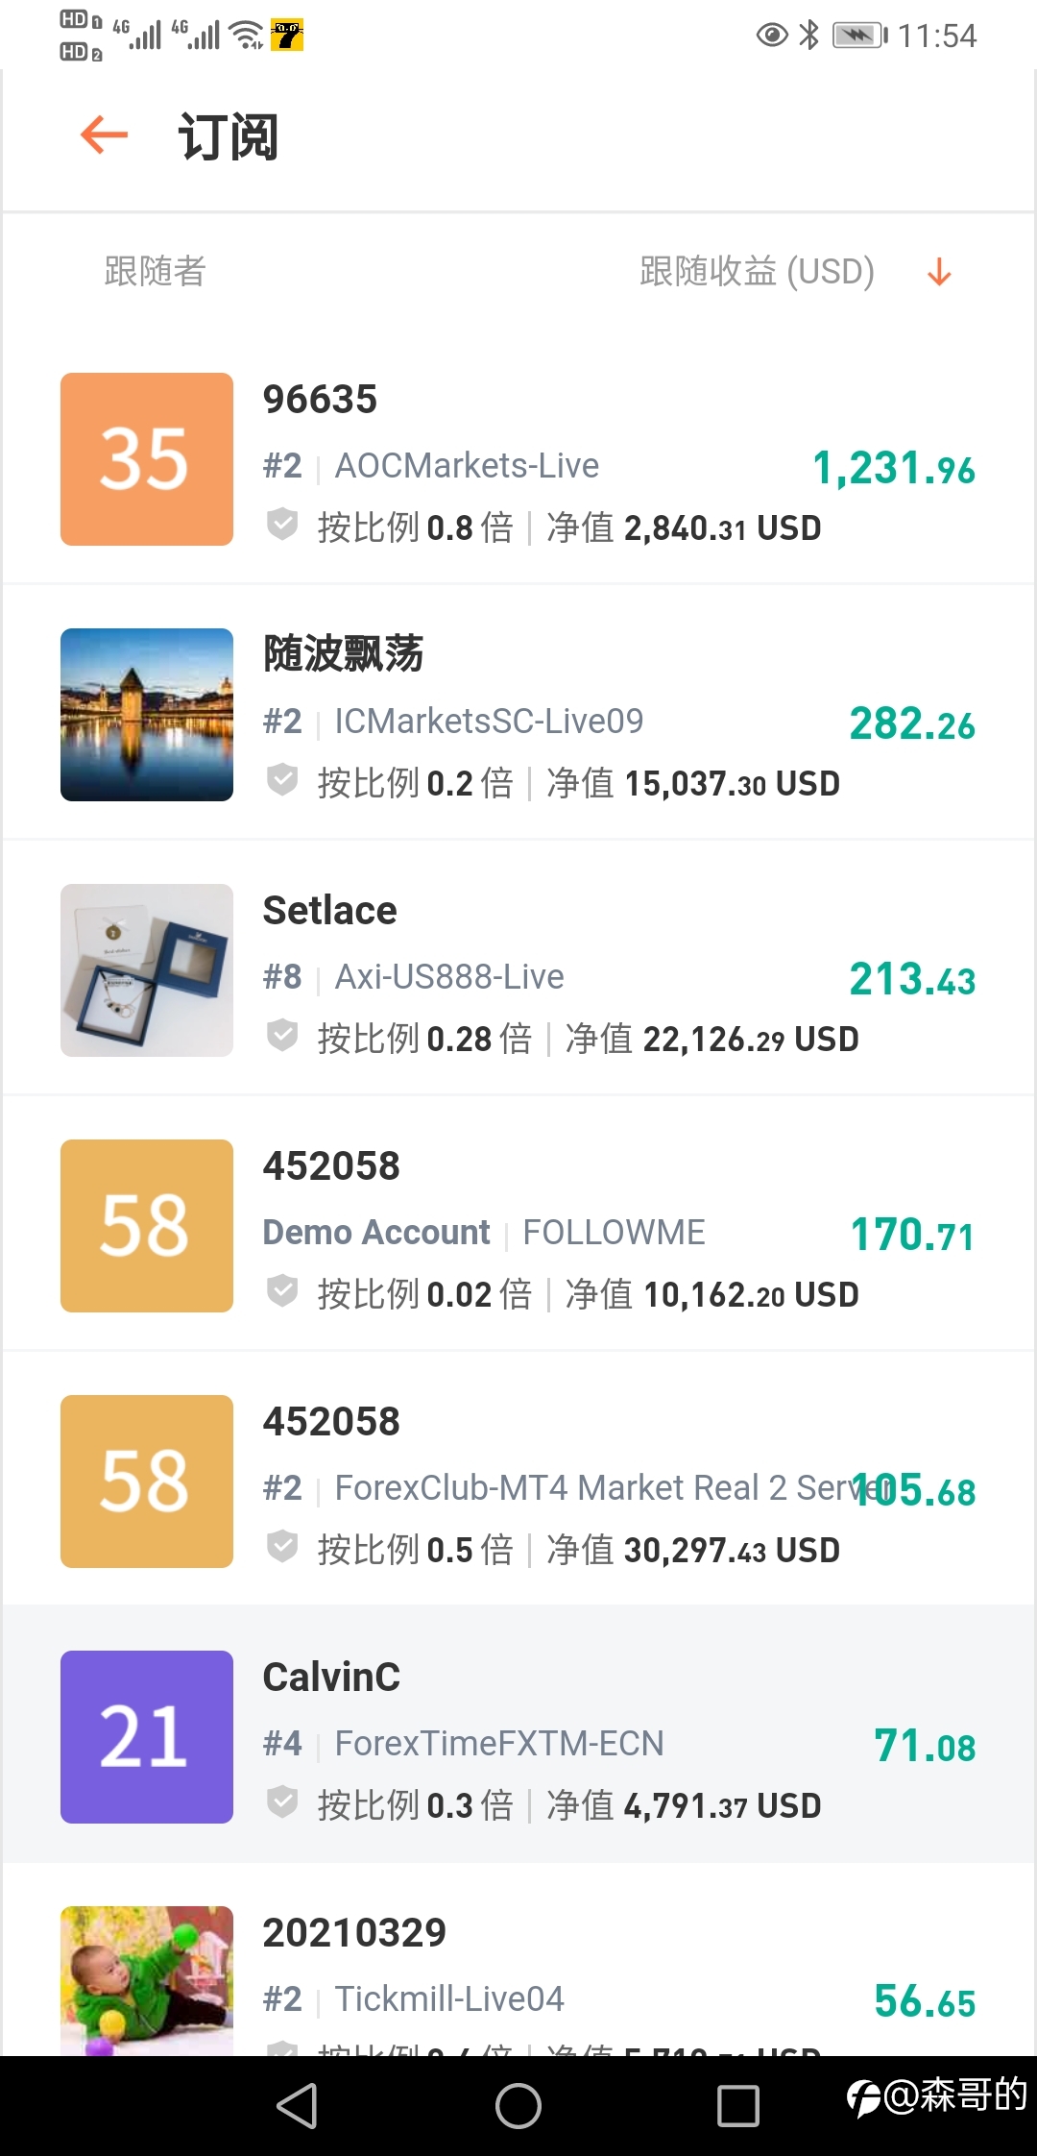Tap Android recent apps square
Screen dimensions: 1037x2156
pos(738,2106)
